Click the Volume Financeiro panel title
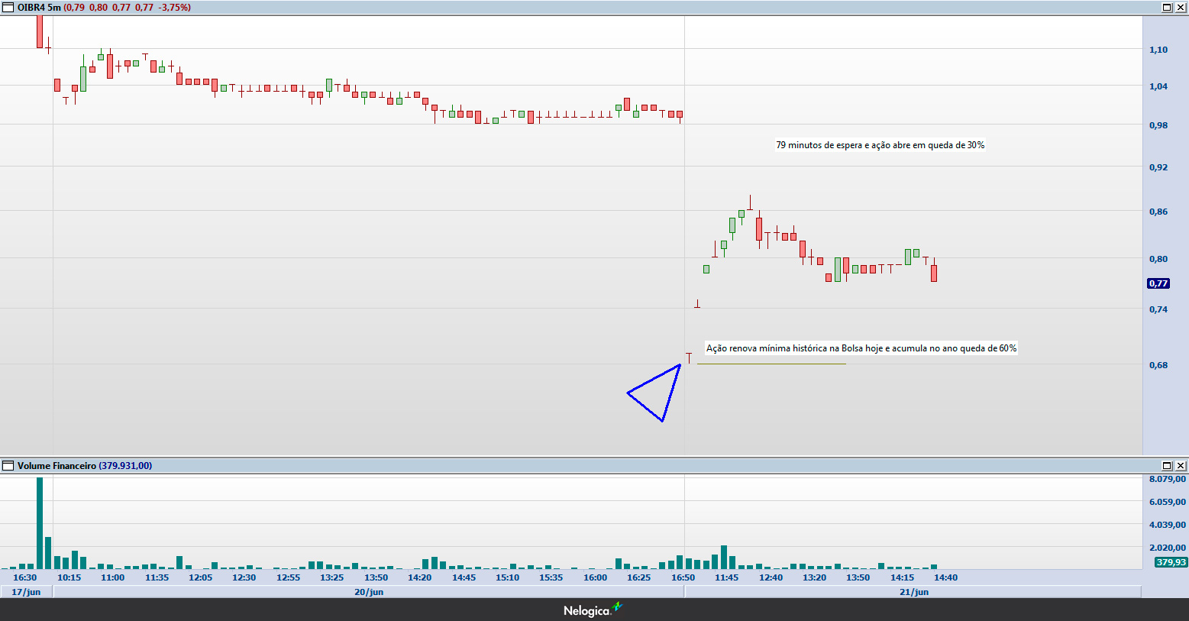The height and width of the screenshot is (621, 1189). (57, 466)
